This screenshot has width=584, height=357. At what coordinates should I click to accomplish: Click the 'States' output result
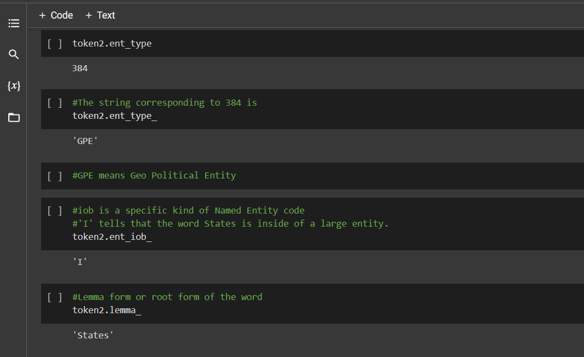93,335
